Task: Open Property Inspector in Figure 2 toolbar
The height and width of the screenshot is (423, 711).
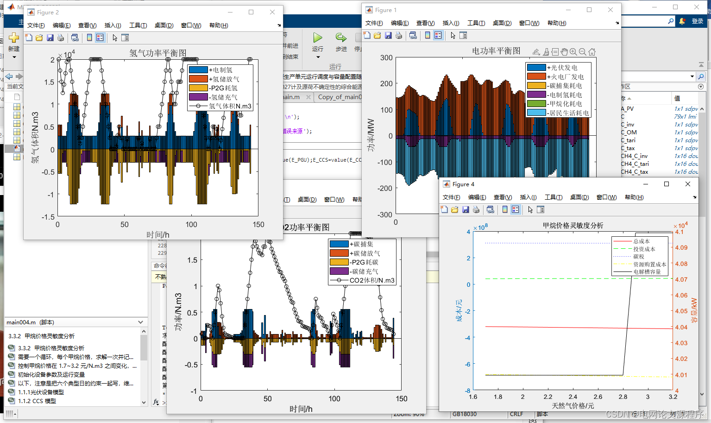Action: [125, 38]
